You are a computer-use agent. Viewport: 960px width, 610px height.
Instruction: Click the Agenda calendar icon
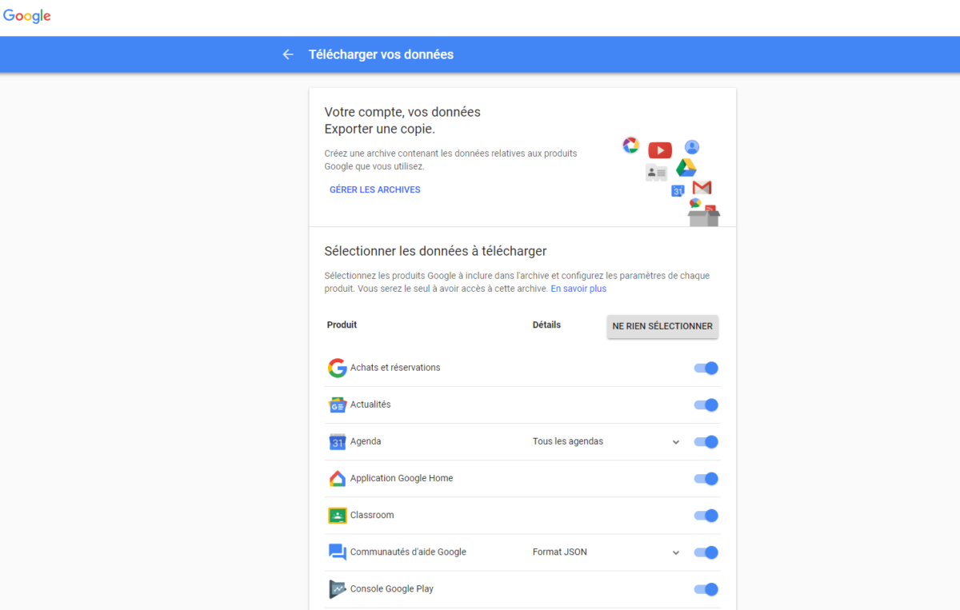click(337, 441)
